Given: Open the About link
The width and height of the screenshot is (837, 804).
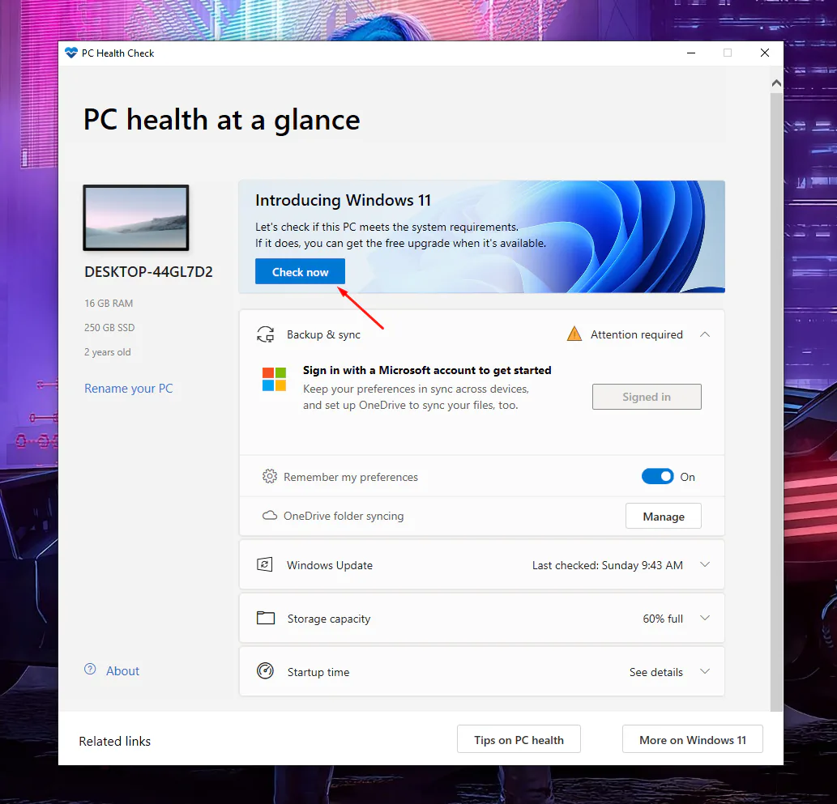Looking at the screenshot, I should (123, 670).
